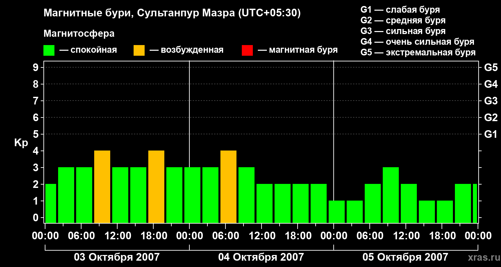Click the narrow last green bar at chart end
Viewport: 501px width, 267px height.
pyautogui.click(x=475, y=204)
